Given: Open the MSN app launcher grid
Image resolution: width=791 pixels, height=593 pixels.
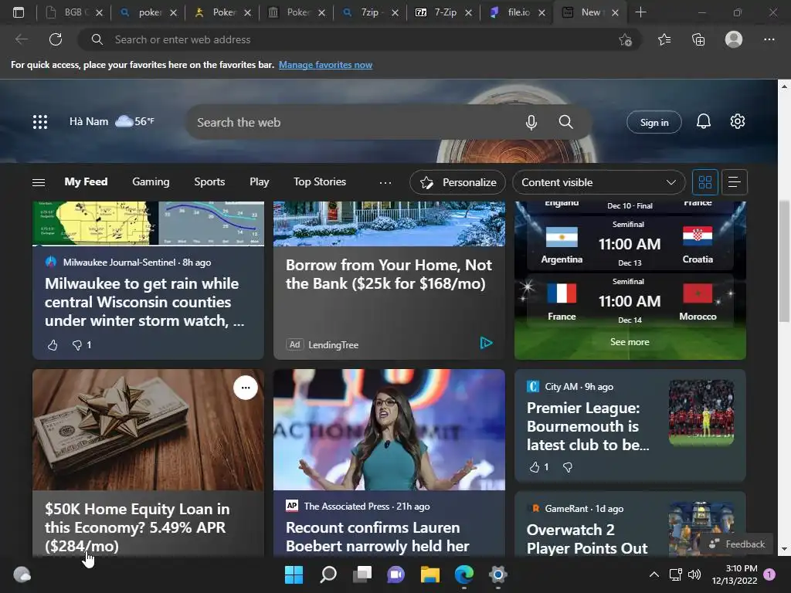Looking at the screenshot, I should pyautogui.click(x=40, y=121).
